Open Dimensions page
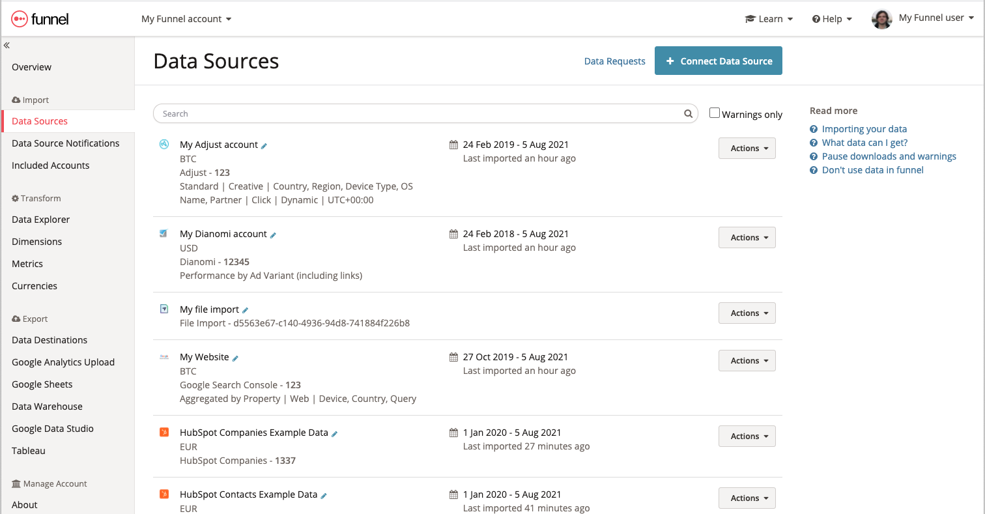Screen dimensions: 985x514 (x=37, y=242)
